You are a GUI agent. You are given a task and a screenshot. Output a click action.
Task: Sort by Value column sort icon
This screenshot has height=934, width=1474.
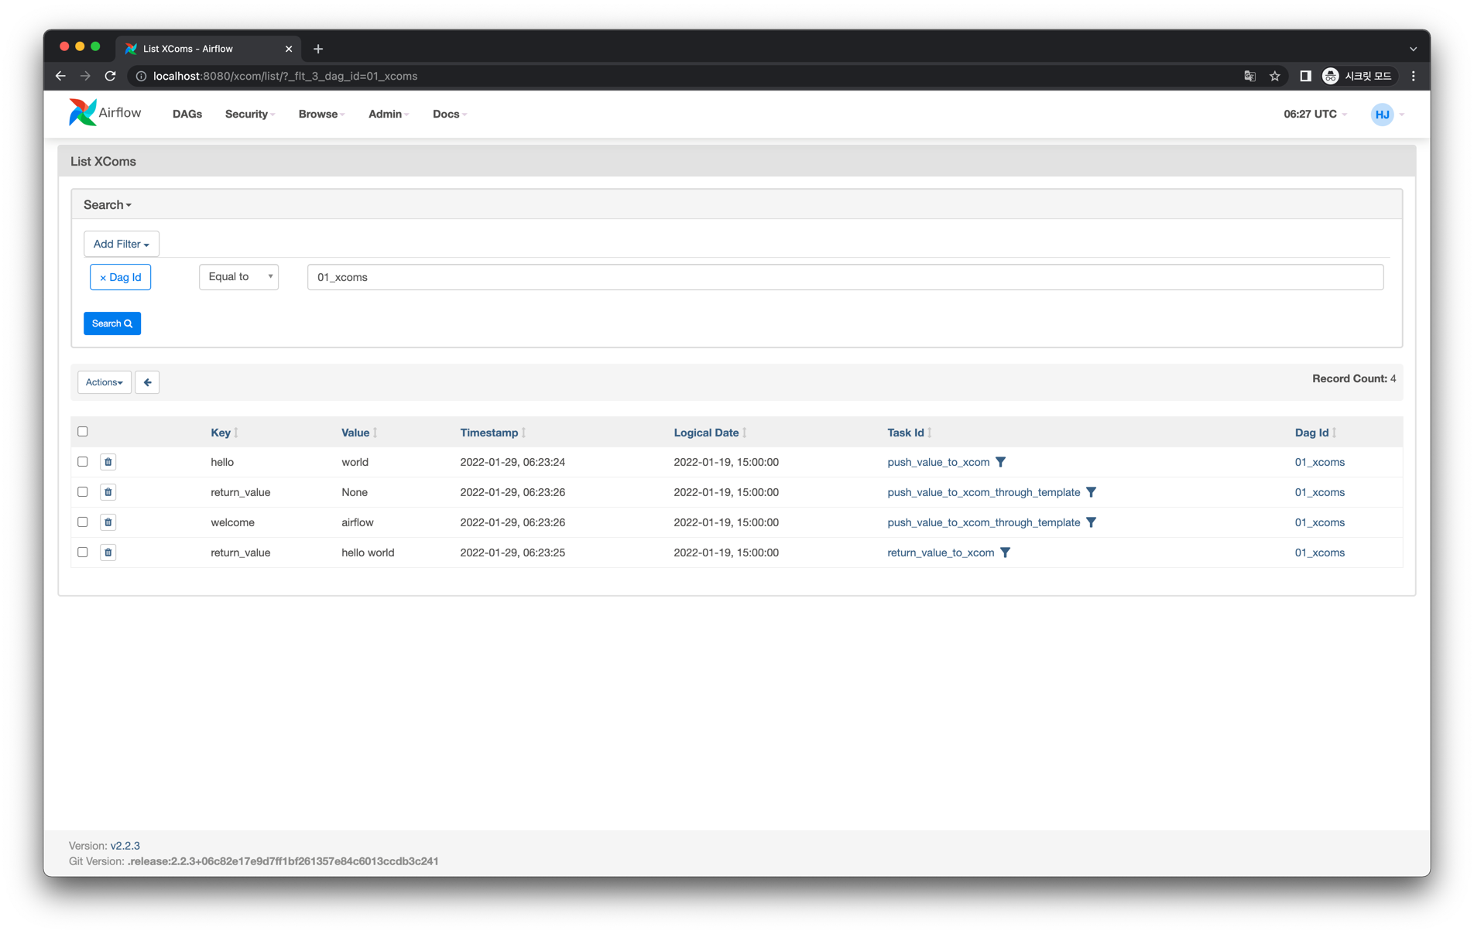[375, 433]
